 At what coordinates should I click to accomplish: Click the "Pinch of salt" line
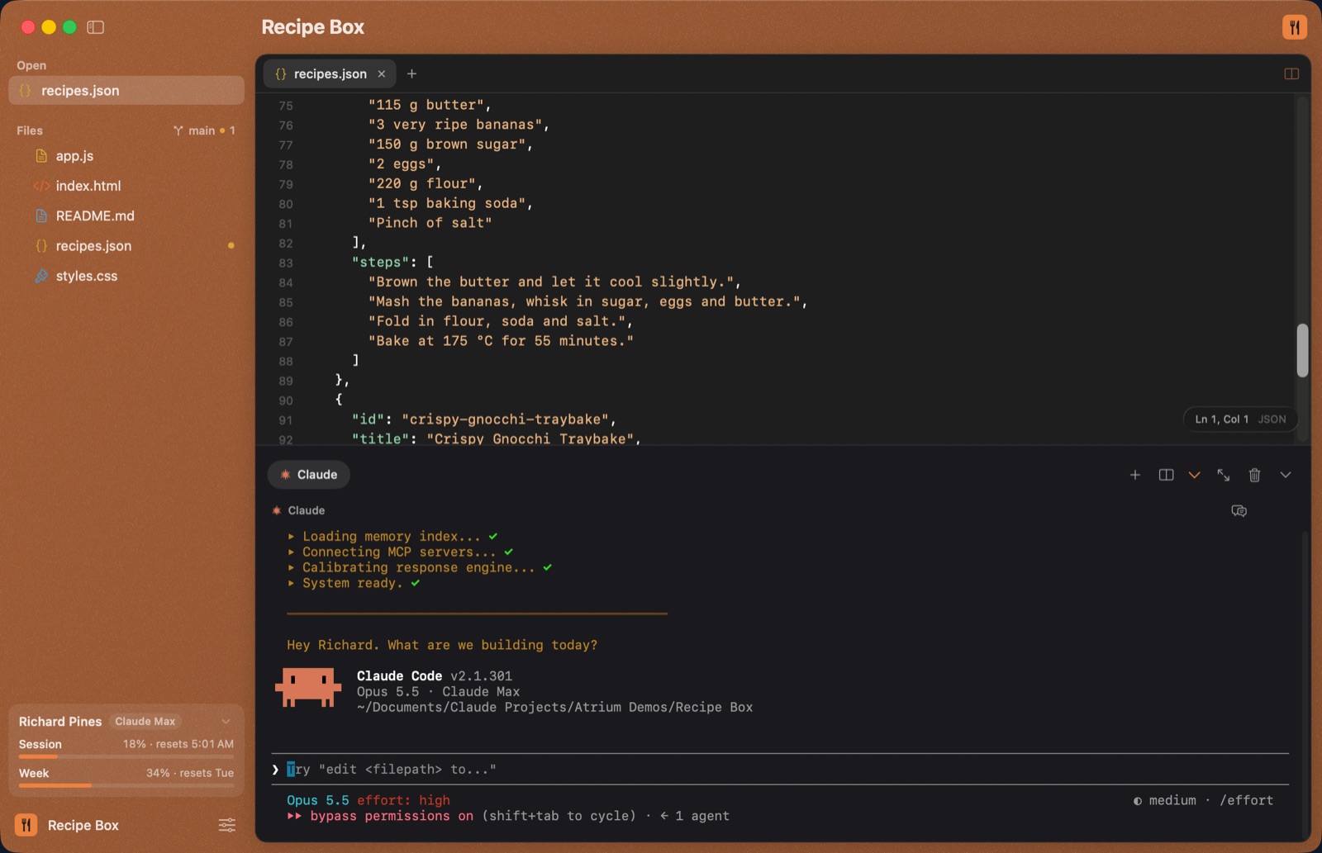coord(430,223)
